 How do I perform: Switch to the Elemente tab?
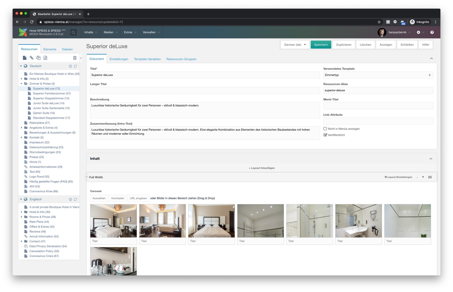50,49
